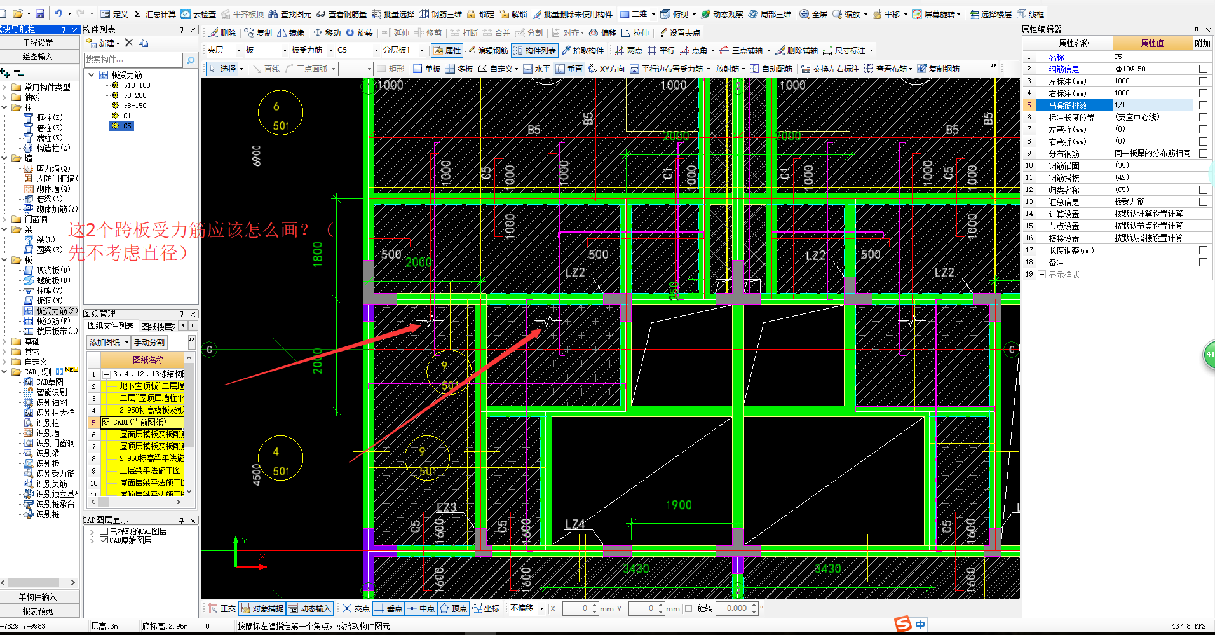Switch to 图纸楼层对照 tab
The width and height of the screenshot is (1215, 635).
(x=159, y=326)
